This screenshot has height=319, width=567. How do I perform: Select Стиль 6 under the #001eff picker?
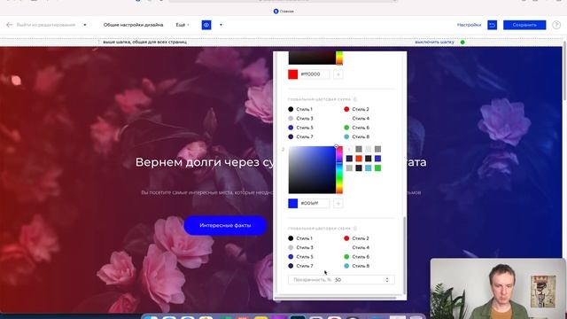356,257
